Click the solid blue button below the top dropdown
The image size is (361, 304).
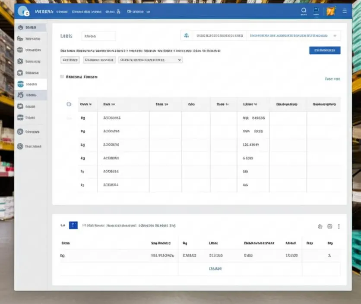tap(325, 50)
